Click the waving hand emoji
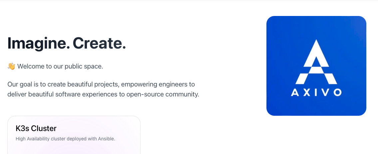This screenshot has height=154, width=378. tap(11, 66)
